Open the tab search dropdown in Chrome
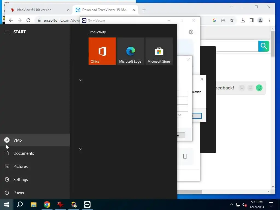This screenshot has height=210, width=280. 231,7
